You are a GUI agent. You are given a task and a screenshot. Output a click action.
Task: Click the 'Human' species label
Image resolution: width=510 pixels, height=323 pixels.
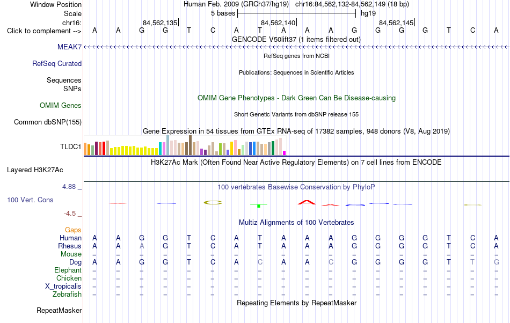70,238
